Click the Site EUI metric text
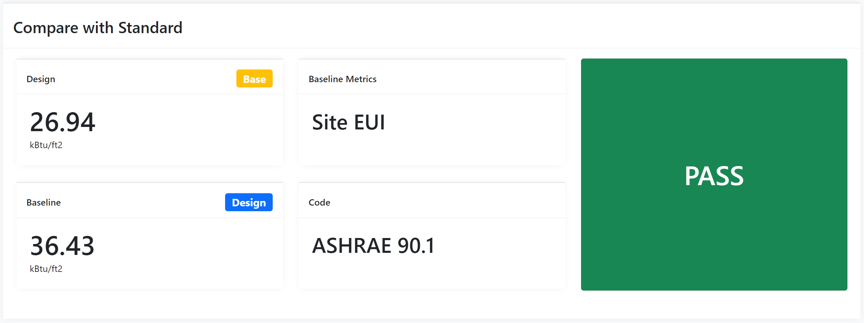Screen dimensions: 864x323 [349, 122]
